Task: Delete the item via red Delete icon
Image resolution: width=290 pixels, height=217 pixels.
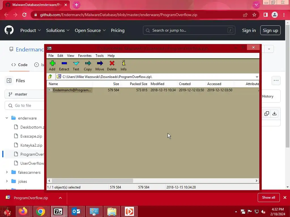Action: (112, 66)
